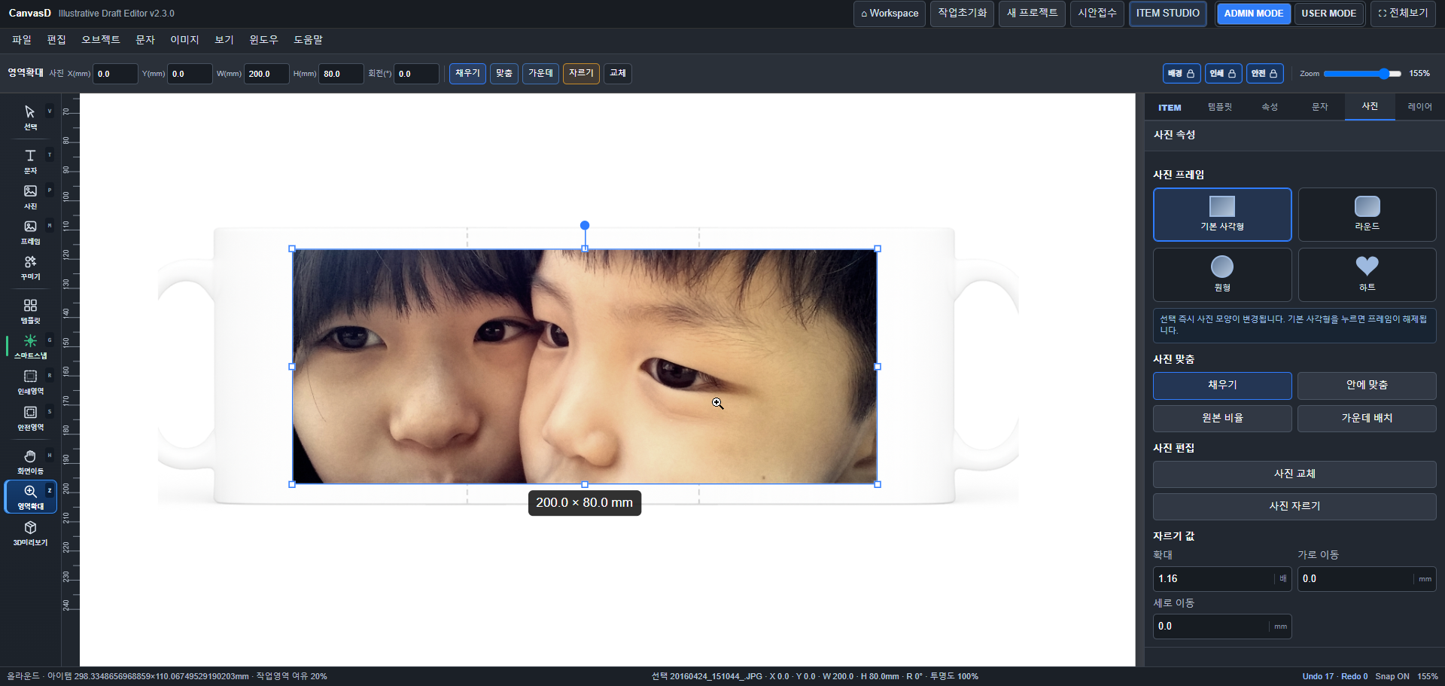Open the 오브젝트 menu
The height and width of the screenshot is (686, 1445).
pos(101,40)
